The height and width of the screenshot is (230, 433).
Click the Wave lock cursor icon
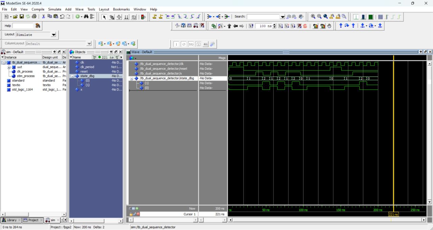pos(131,214)
